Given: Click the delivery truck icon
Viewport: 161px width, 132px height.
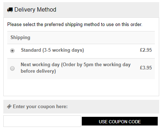Looking at the screenshot, I should point(10,10).
